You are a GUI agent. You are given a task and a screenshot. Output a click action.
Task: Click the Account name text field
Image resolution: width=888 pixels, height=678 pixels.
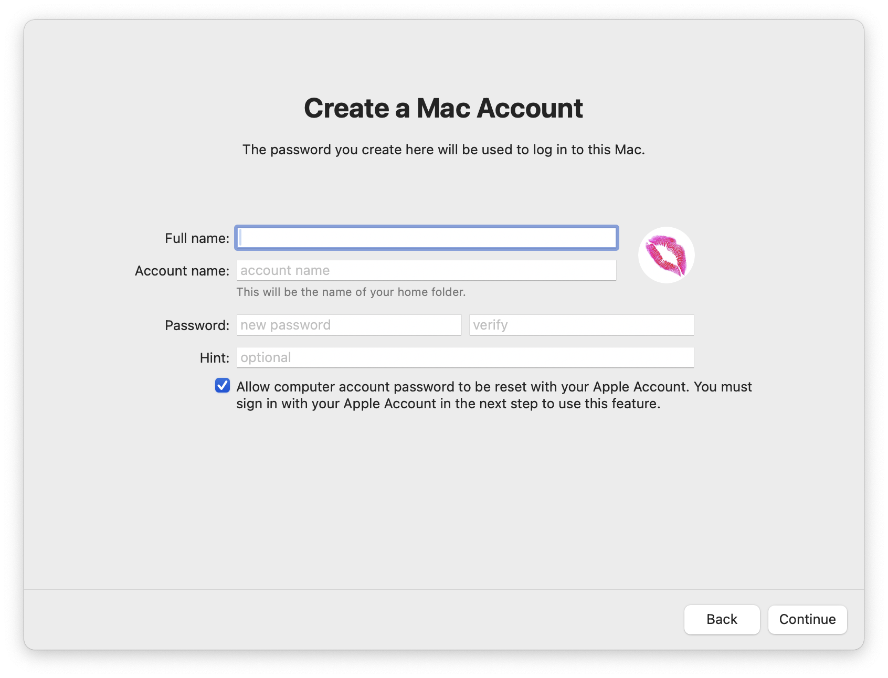426,270
